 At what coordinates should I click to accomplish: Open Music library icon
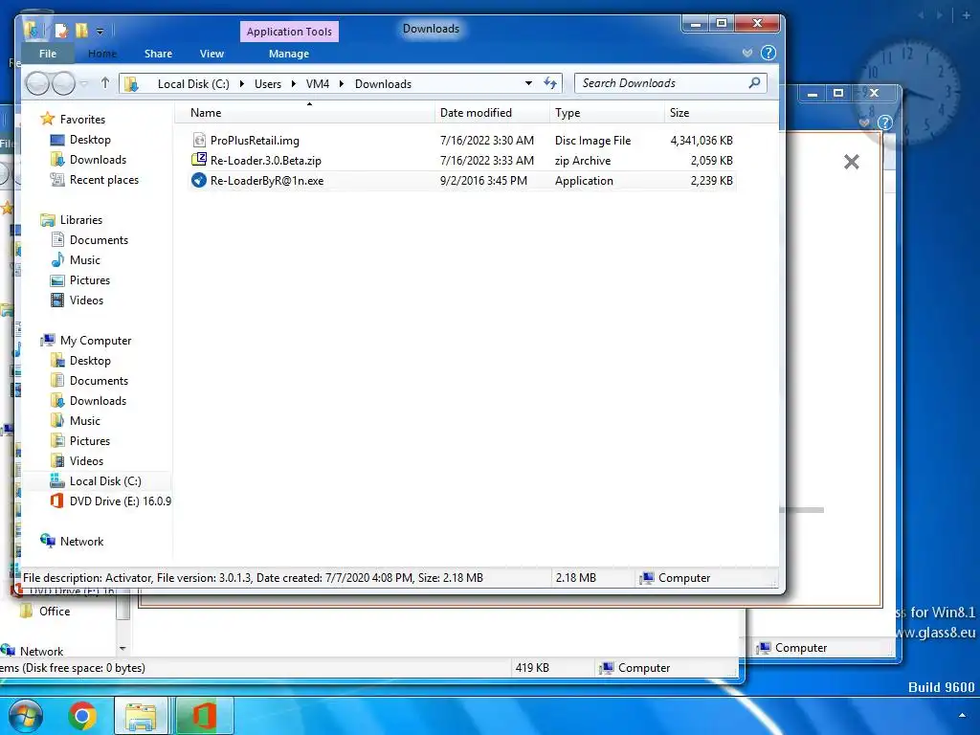pos(56,260)
